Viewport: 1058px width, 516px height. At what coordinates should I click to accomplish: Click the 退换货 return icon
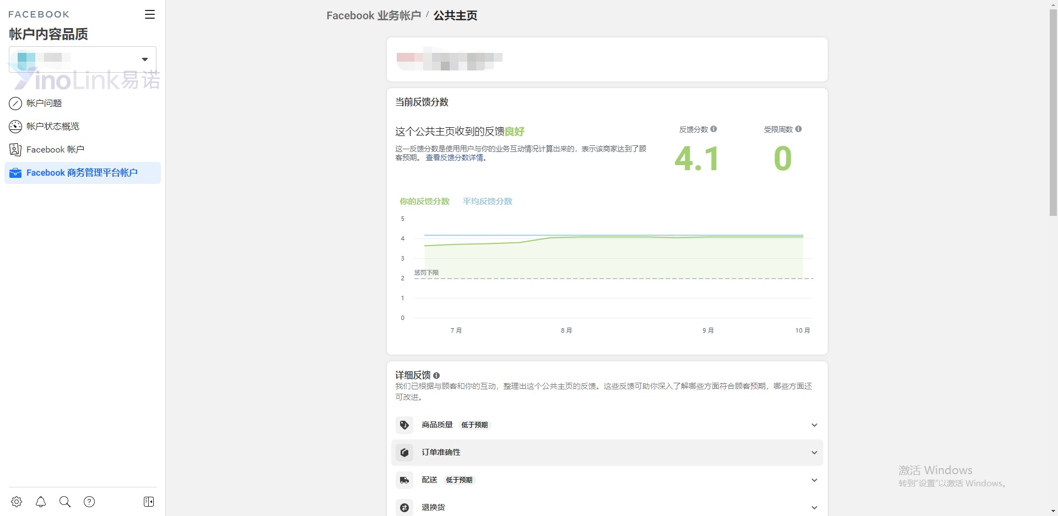404,508
